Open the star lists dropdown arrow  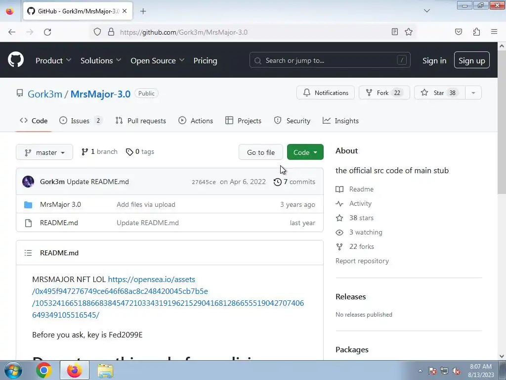pyautogui.click(x=473, y=93)
